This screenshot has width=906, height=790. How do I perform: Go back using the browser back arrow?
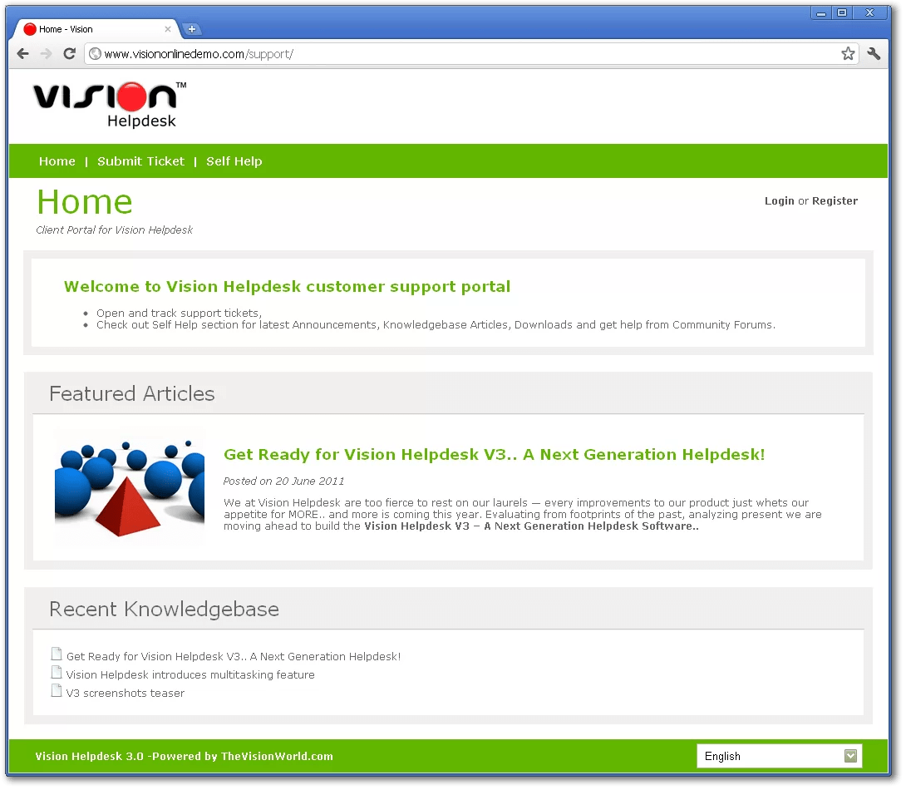pyautogui.click(x=22, y=53)
